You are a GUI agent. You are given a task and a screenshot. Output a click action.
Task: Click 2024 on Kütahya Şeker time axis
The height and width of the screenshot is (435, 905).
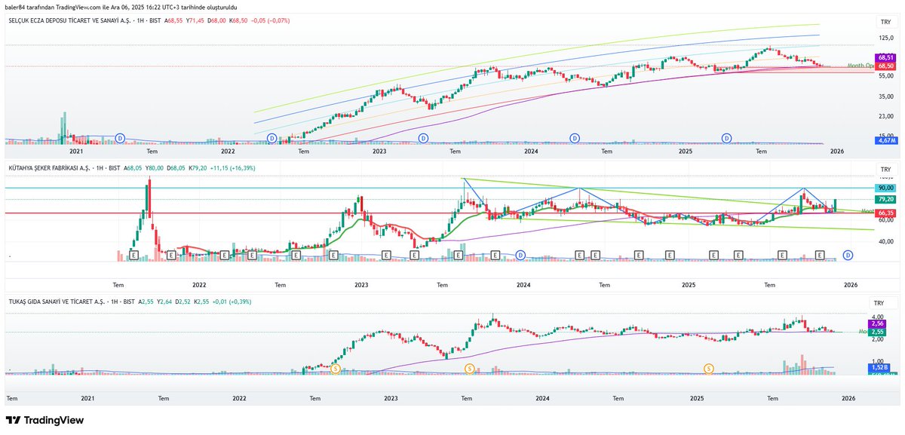[x=523, y=285]
